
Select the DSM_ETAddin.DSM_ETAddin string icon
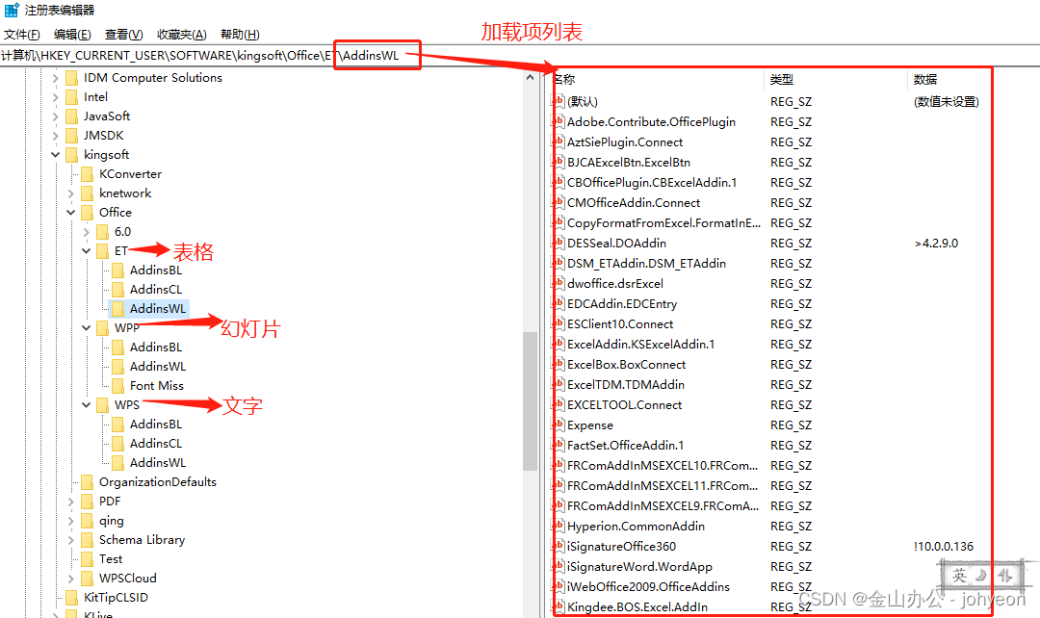[559, 263]
